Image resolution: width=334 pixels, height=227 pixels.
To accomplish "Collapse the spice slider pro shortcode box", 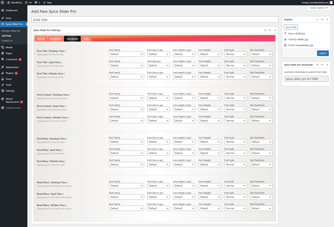I will coord(327,65).
